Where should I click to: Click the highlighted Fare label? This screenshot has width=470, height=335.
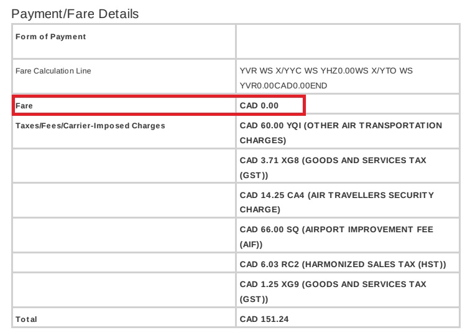coord(24,106)
